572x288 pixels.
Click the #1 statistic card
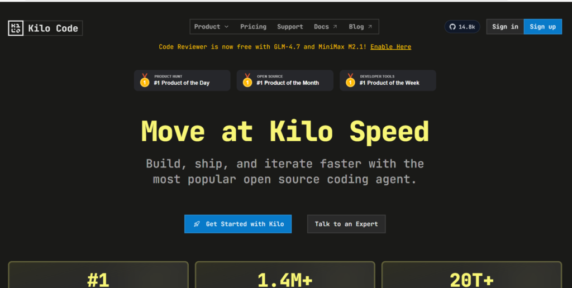pos(98,275)
